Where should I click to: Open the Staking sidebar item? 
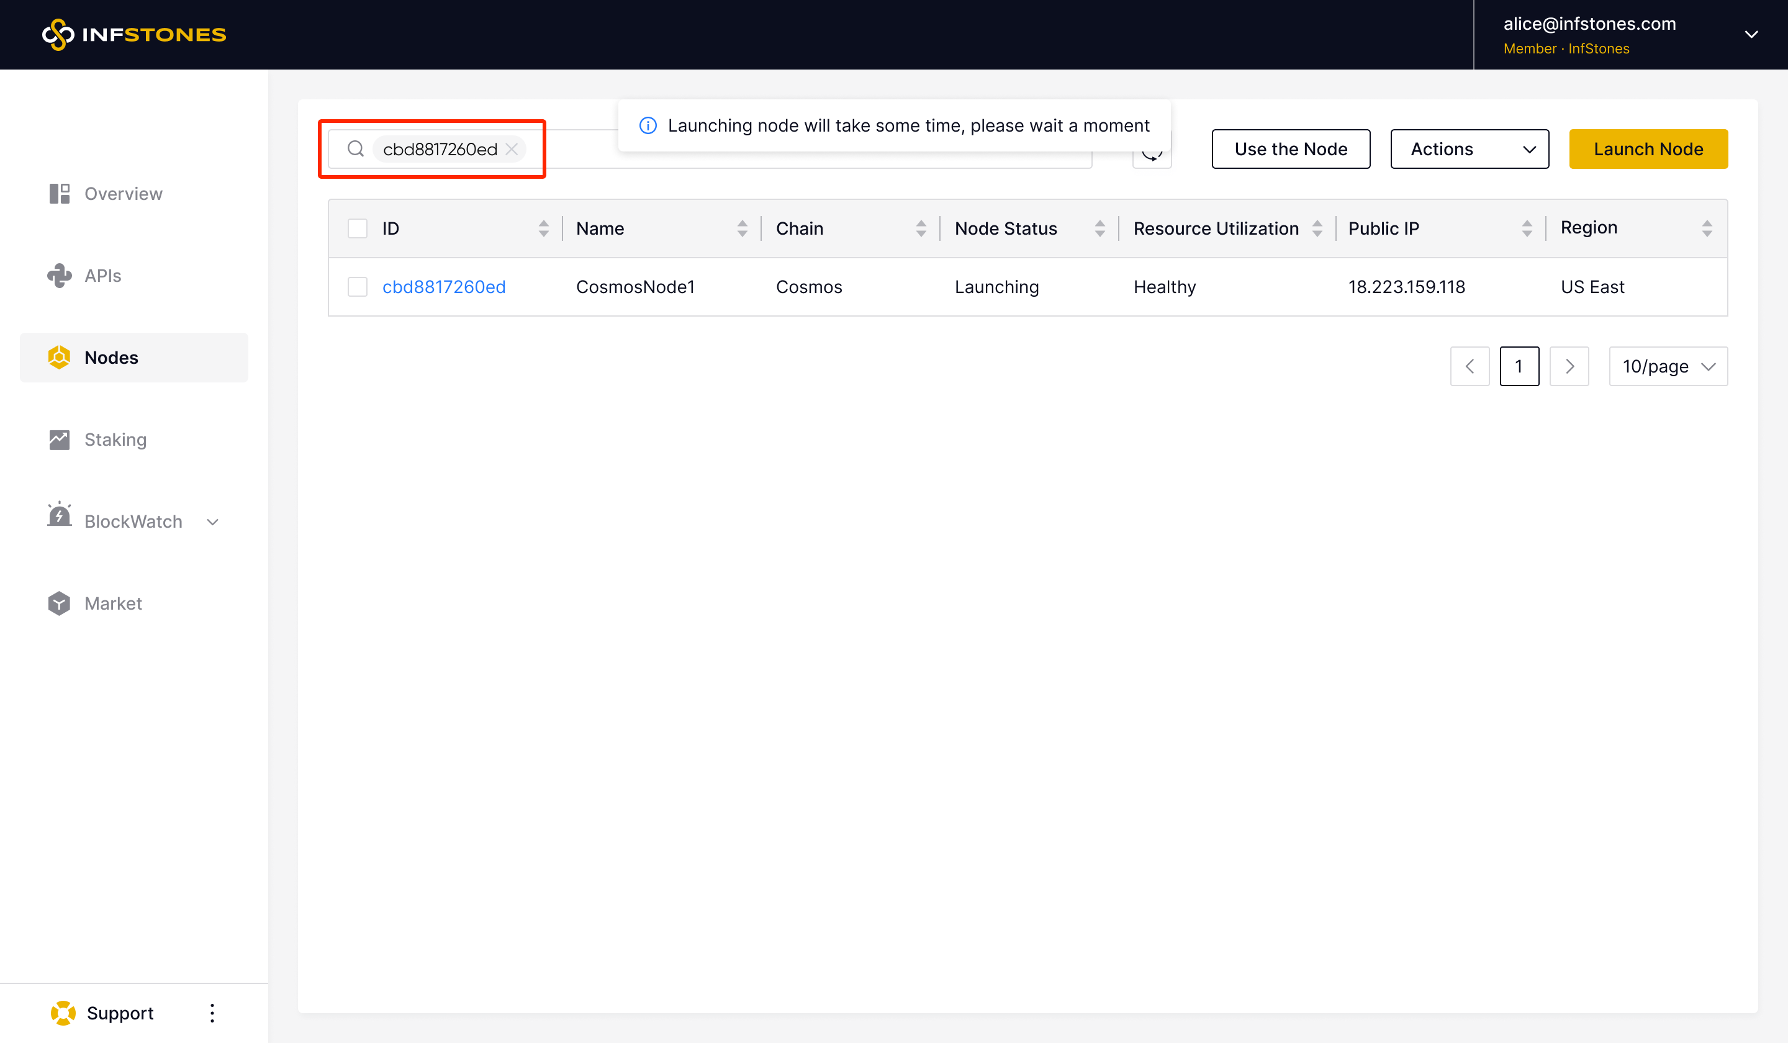115,439
